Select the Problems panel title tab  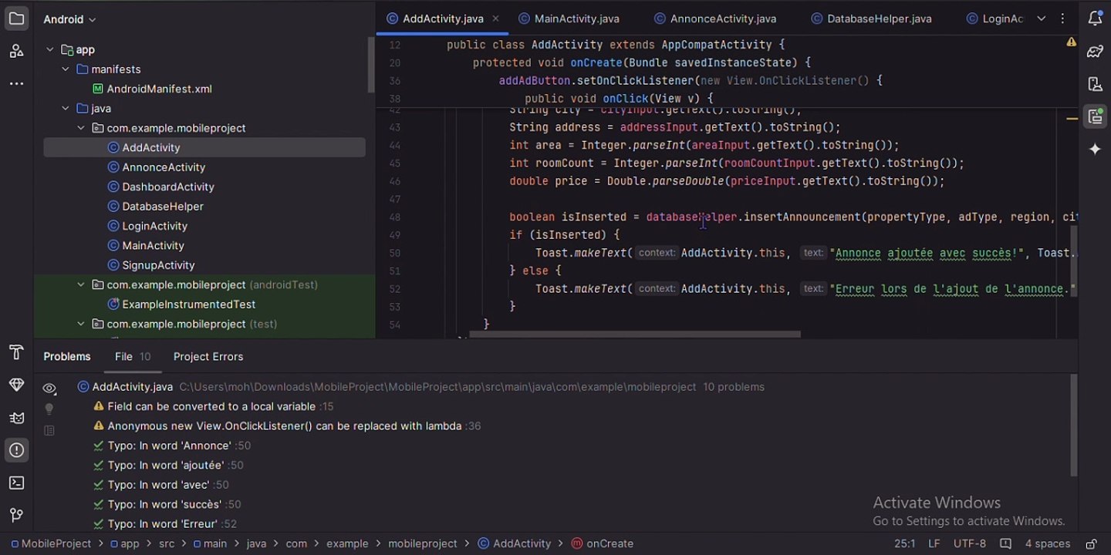point(67,357)
